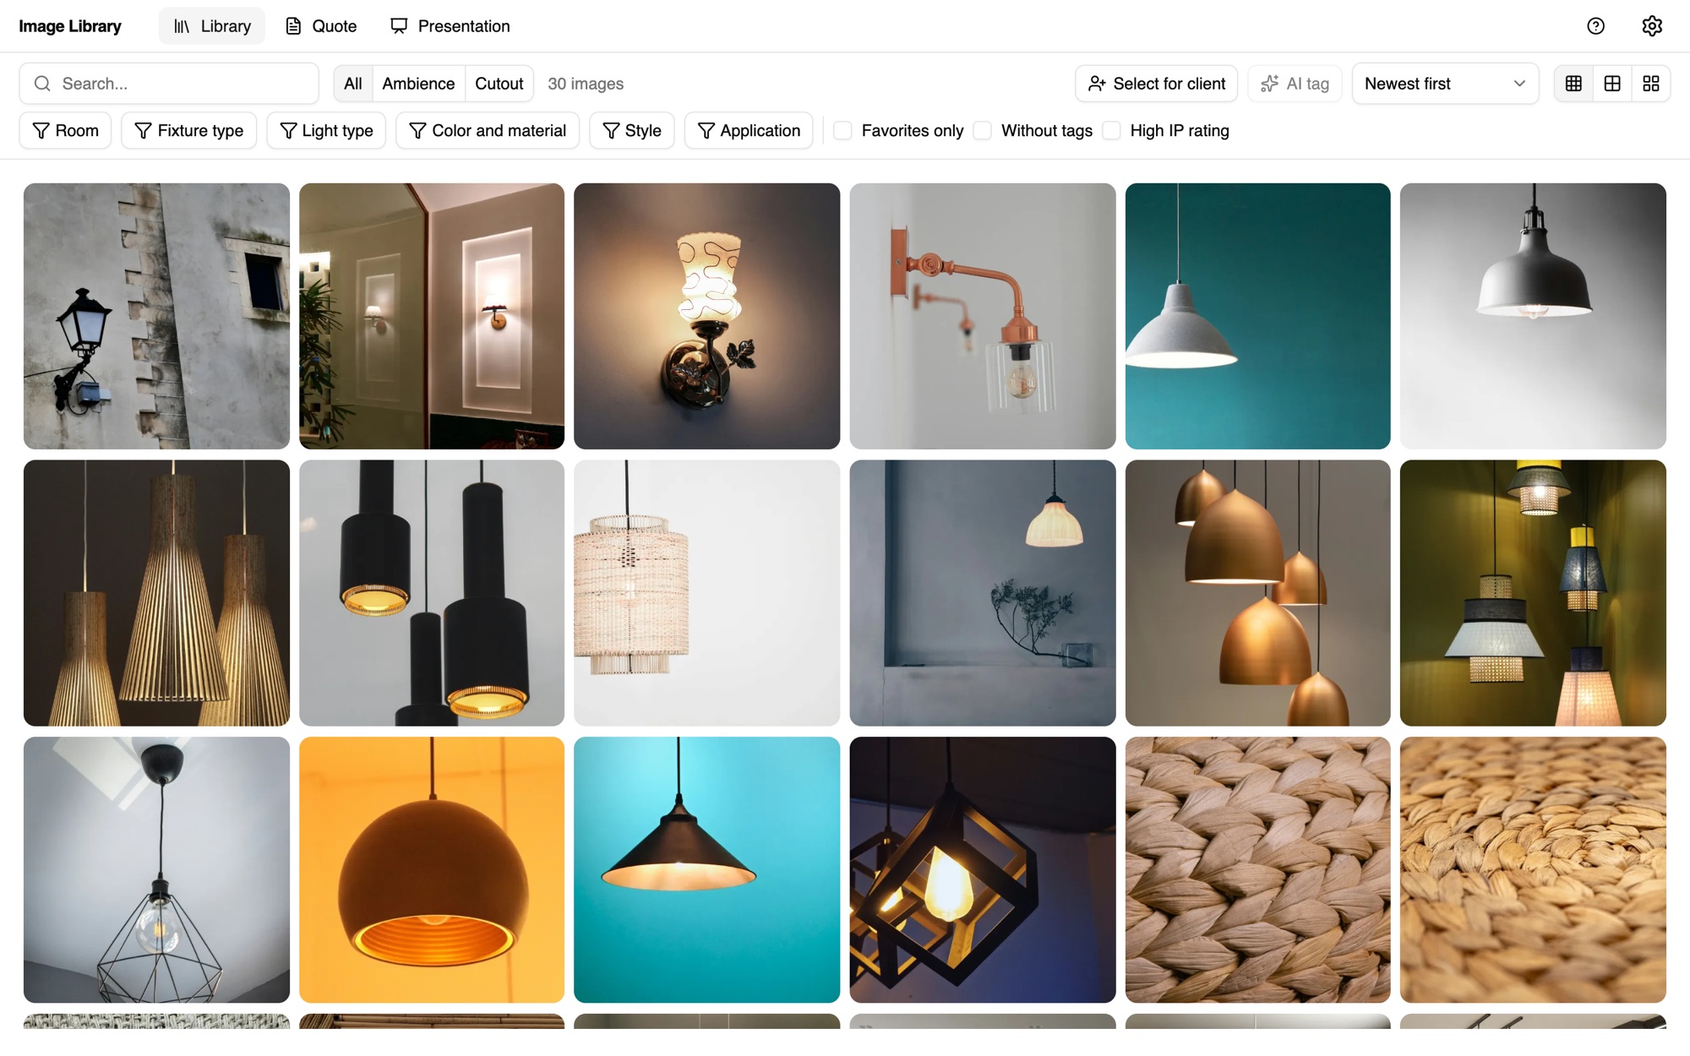Select the All category tab
The width and height of the screenshot is (1690, 1056).
tap(353, 84)
